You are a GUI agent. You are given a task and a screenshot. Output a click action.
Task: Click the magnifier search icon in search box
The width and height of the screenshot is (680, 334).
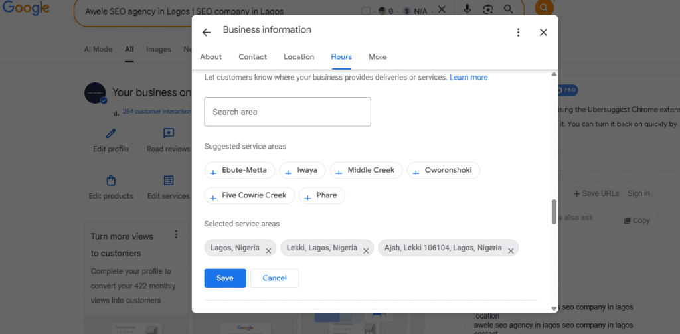pyautogui.click(x=508, y=9)
